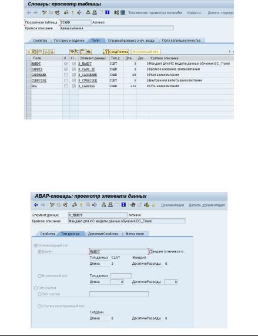258x336 pixels.
Task: Click CURRCODE field name cell
Action: coord(39,81)
